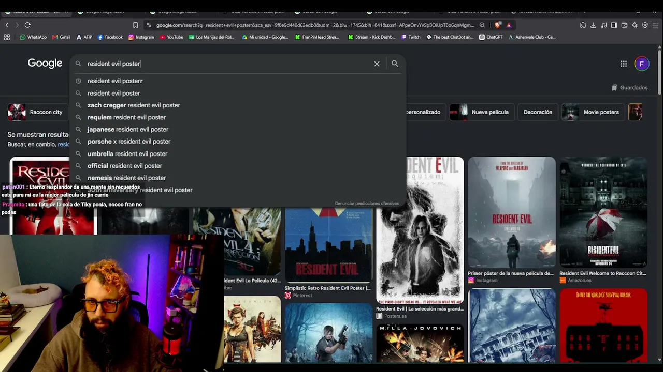The width and height of the screenshot is (663, 372).
Task: Open the page zoom control in address bar
Action: 482,25
